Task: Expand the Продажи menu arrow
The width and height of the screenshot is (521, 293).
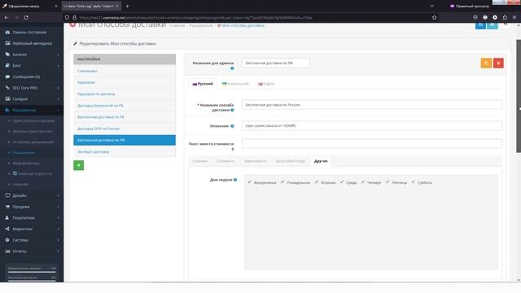Action: pos(58,207)
